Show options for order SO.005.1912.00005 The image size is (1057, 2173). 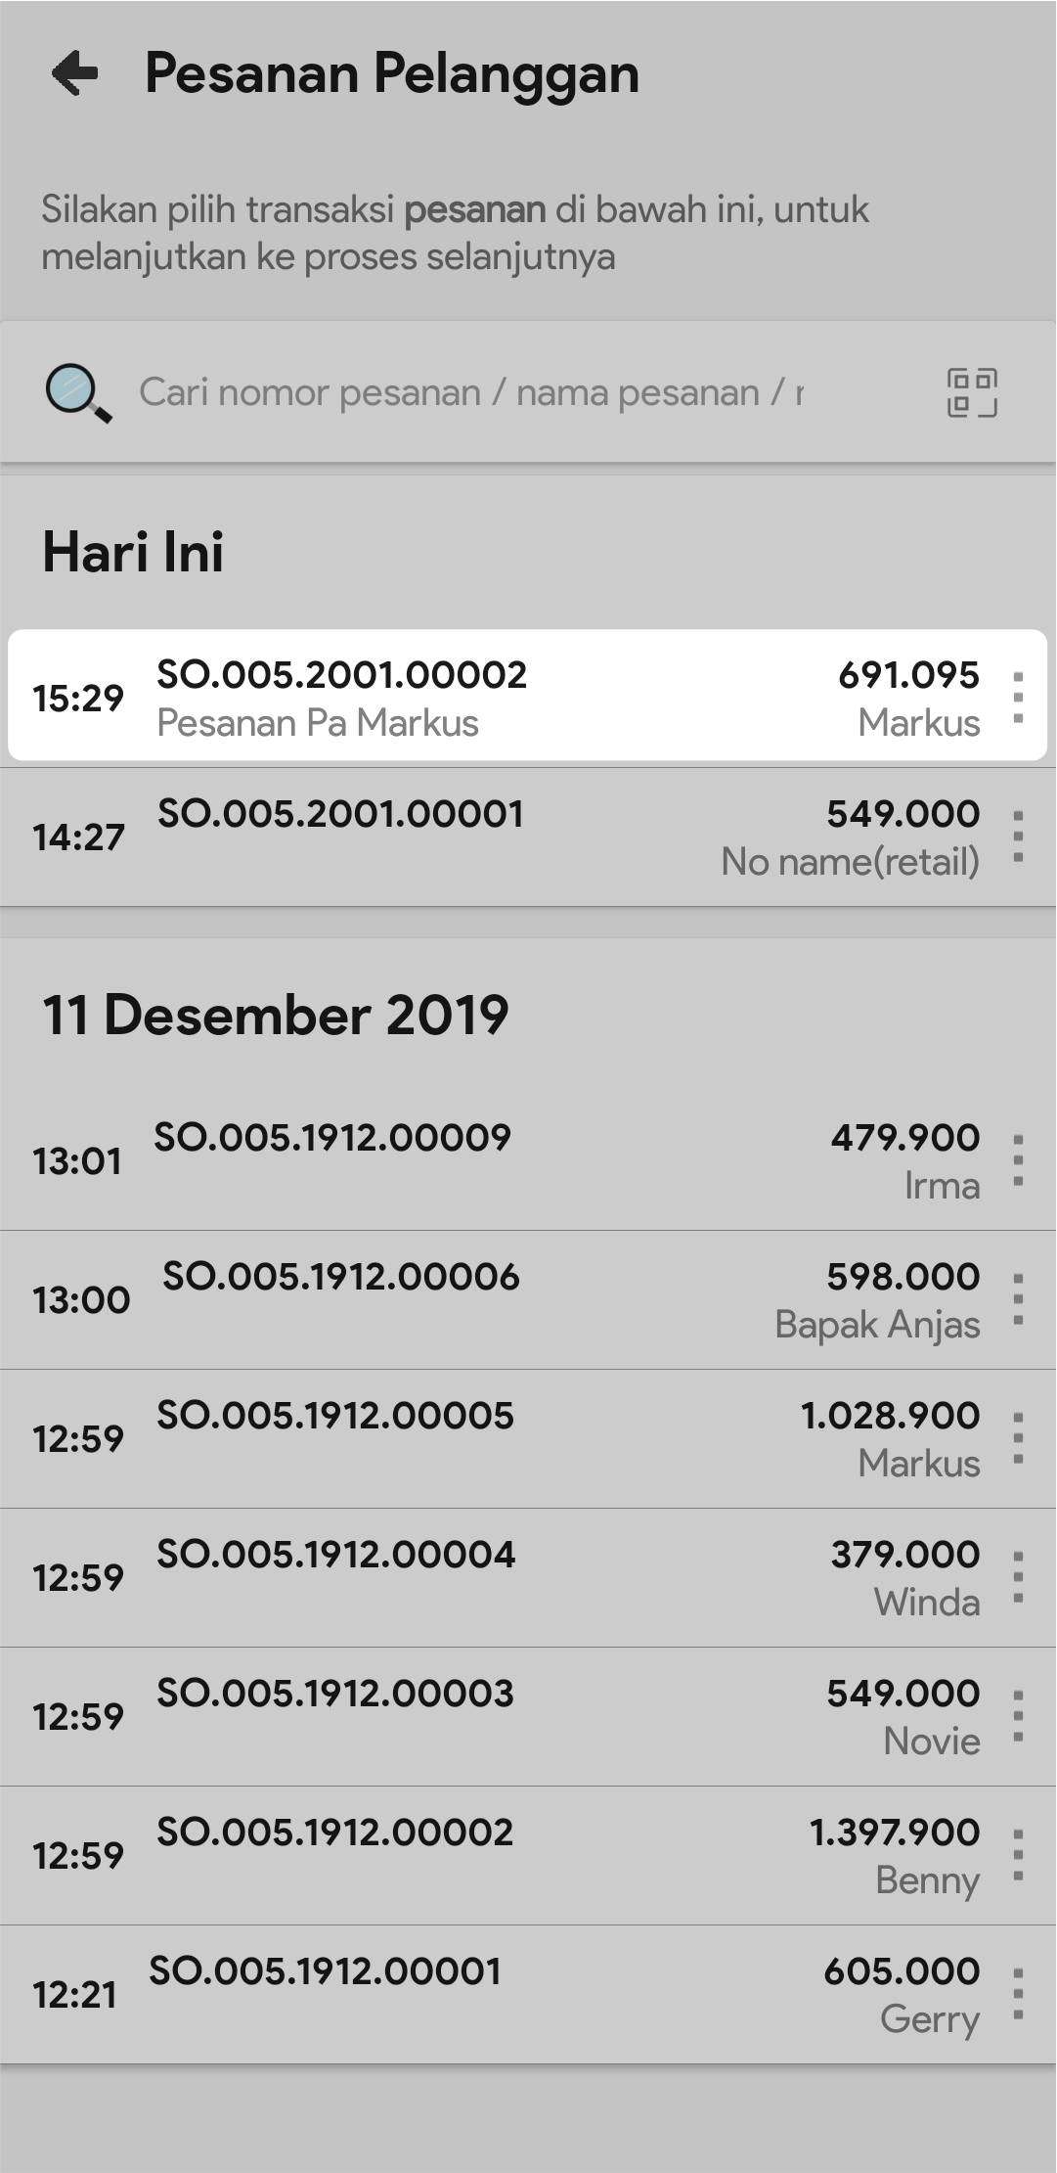[x=1018, y=1438]
